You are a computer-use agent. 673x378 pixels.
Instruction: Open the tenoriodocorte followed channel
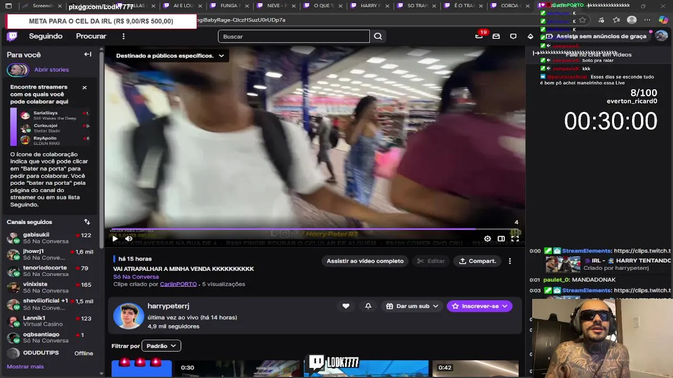point(50,271)
